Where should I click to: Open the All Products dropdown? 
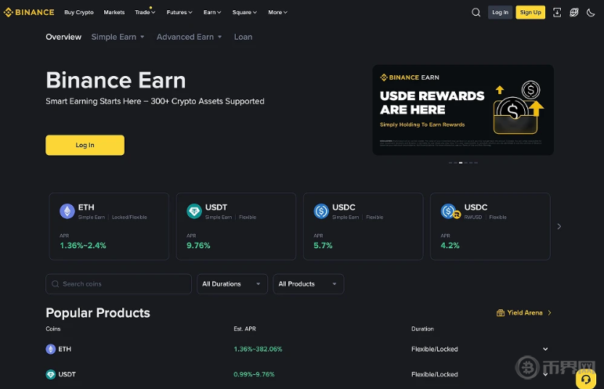click(308, 284)
